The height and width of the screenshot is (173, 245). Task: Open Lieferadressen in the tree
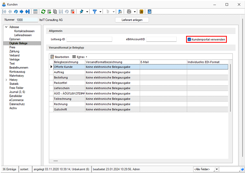coord(23,35)
